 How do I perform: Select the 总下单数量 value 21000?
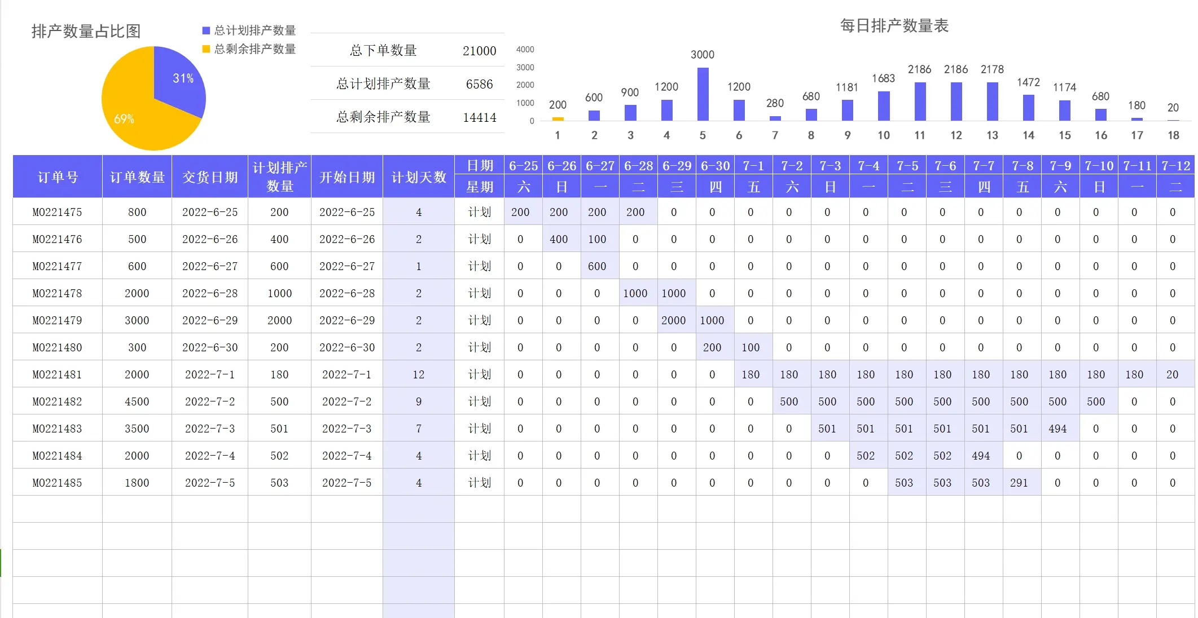coord(479,50)
